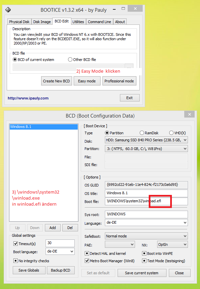This screenshot has height=289, width=200.
Task: Click Save Globals button
Action: click(29, 270)
